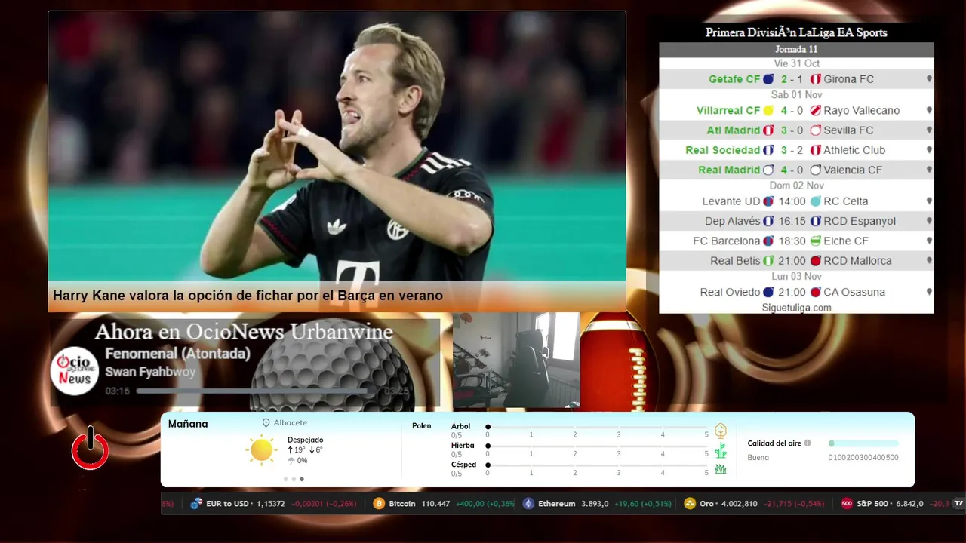Click the Real Madrid crest

(x=768, y=170)
